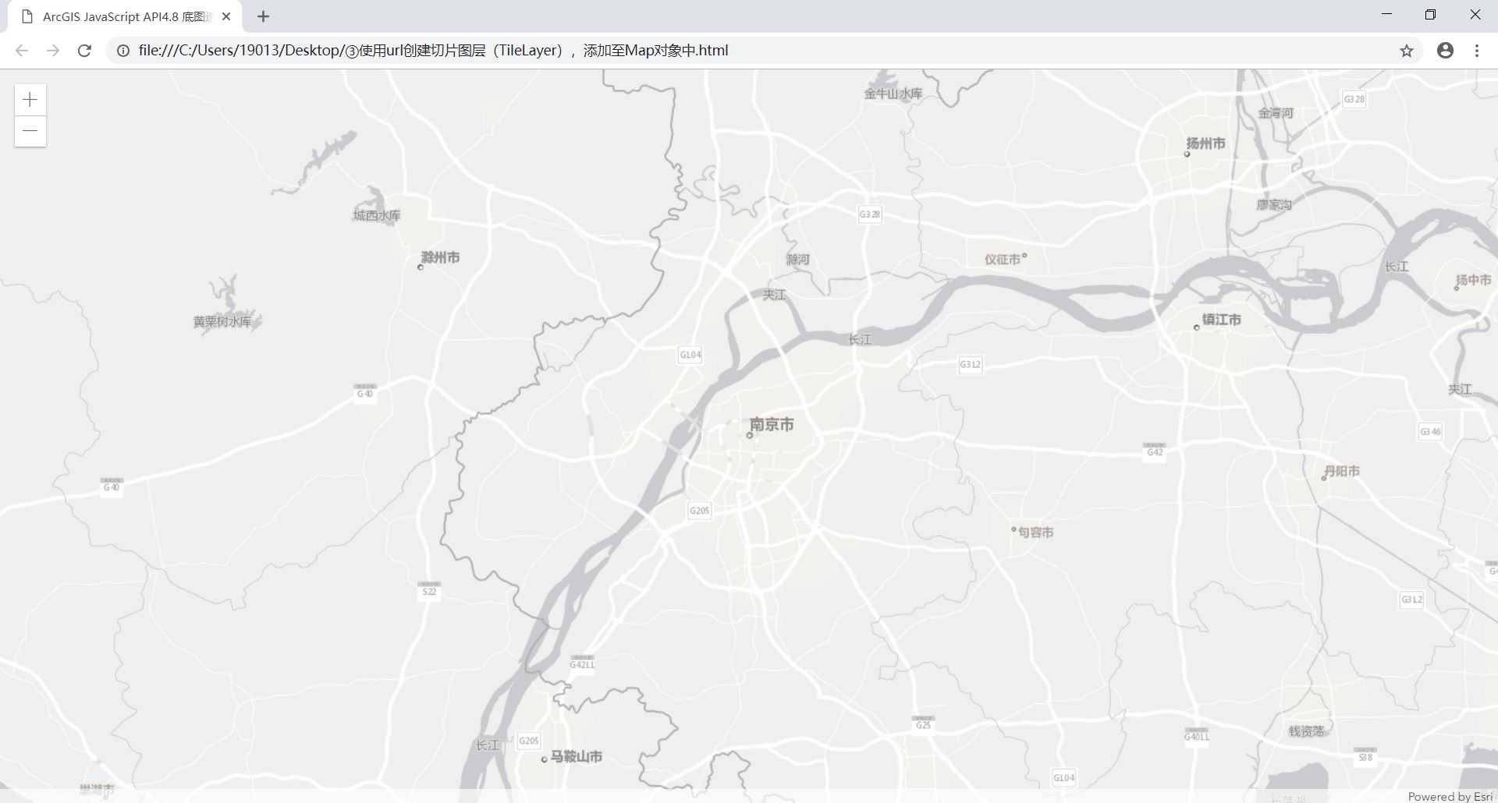The width and height of the screenshot is (1498, 803).
Task: Bookmark this page with star icon
Action: pos(1406,51)
